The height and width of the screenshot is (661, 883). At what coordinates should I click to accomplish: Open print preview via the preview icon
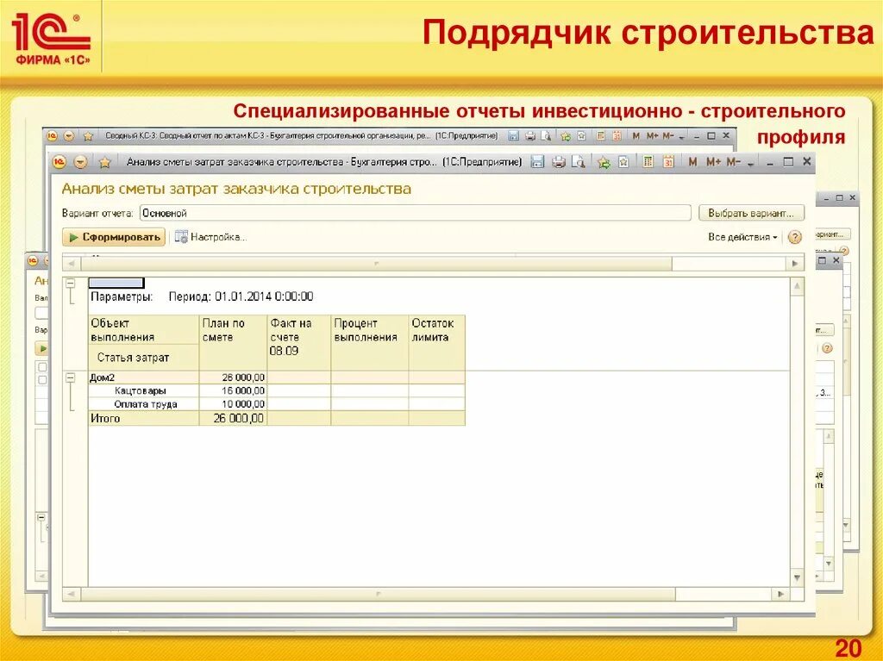[579, 162]
